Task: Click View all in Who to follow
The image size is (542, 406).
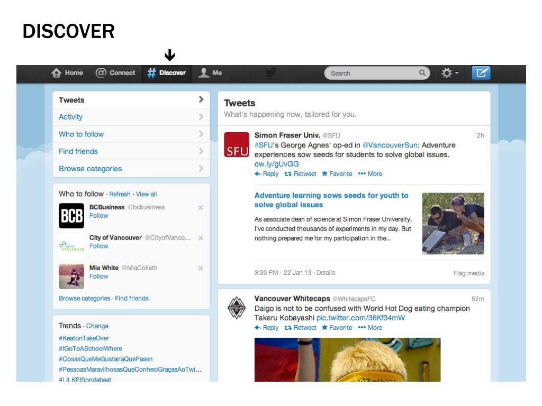Action: (x=146, y=195)
